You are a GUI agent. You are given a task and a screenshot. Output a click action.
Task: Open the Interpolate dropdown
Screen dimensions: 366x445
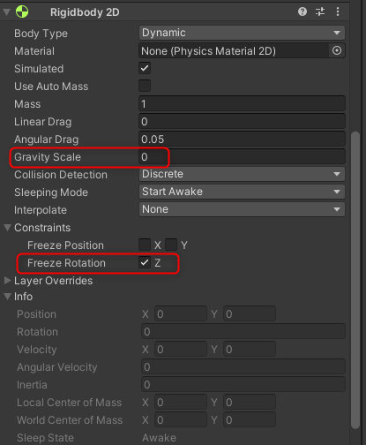click(242, 209)
